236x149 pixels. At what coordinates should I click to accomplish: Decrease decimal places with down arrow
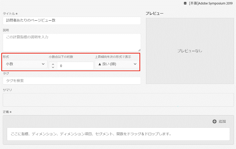(x=53, y=67)
